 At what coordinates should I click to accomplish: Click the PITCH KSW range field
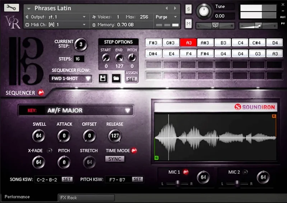pos(118,180)
